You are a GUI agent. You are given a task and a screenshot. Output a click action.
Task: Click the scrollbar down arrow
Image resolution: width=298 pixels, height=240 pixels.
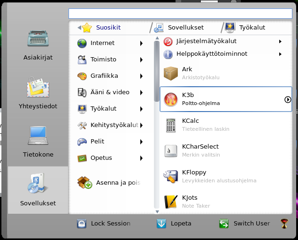157,212
